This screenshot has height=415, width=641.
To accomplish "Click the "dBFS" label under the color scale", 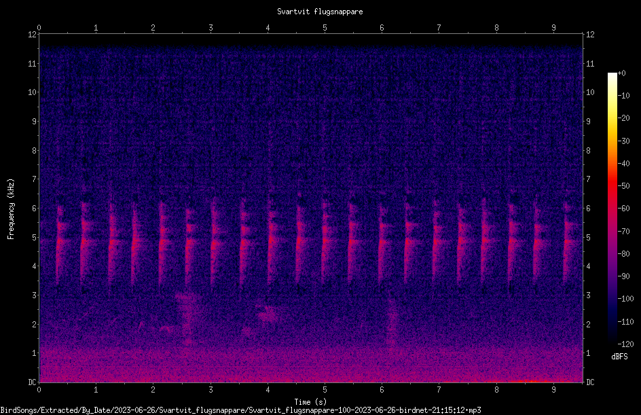I will point(619,357).
